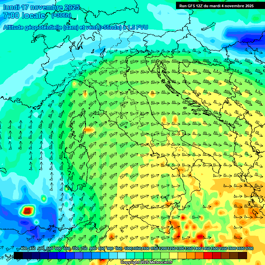Screen dimensions: 265x265
Task: Click the '(+306h)' forecast offset text
Action: tap(61, 16)
